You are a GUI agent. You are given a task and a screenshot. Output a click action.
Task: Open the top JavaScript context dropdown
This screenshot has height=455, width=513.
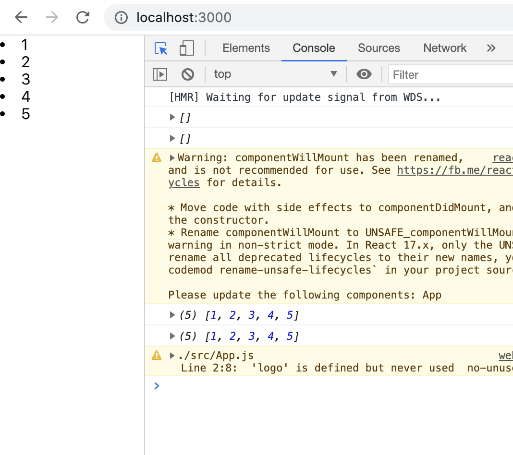[x=276, y=74]
